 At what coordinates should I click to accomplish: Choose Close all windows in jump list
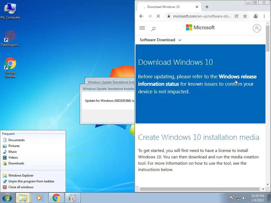33,187
